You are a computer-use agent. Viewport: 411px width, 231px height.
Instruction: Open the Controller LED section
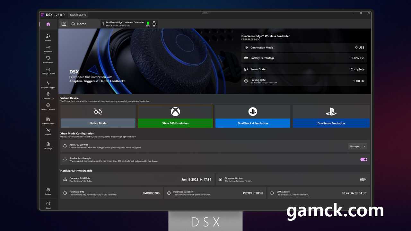[48, 96]
